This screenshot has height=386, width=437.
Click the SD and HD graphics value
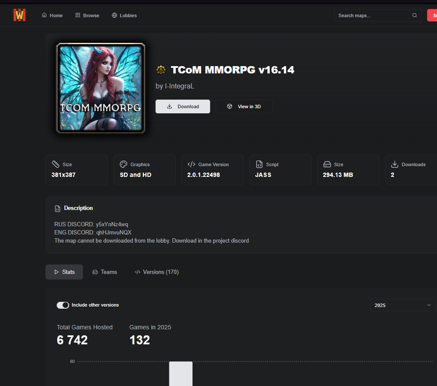pyautogui.click(x=135, y=175)
